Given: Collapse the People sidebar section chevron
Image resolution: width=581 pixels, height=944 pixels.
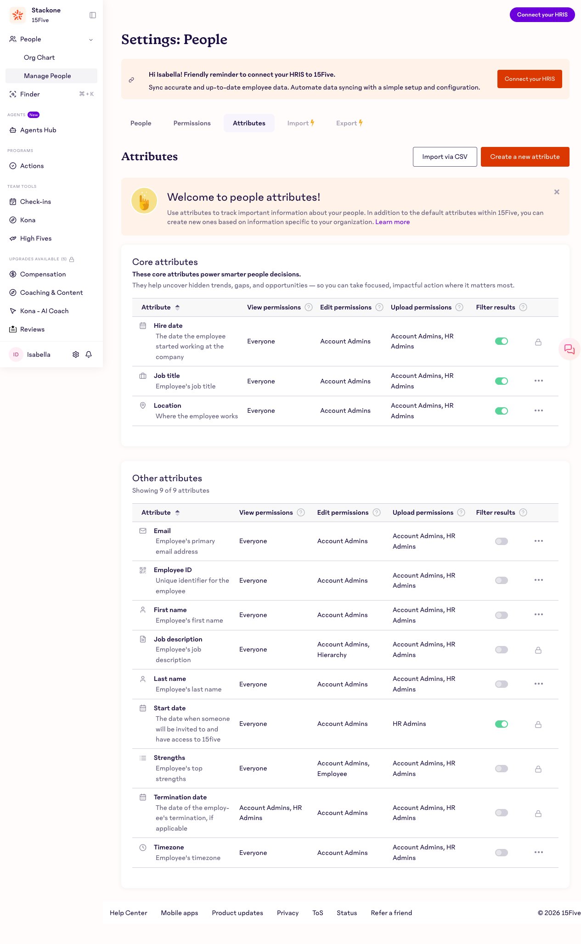Looking at the screenshot, I should click(91, 39).
